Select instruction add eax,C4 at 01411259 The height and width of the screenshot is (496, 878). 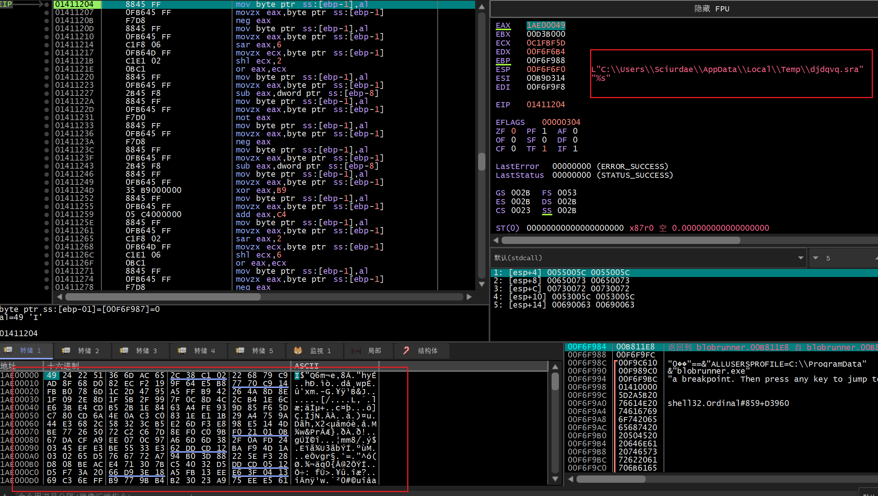point(261,215)
